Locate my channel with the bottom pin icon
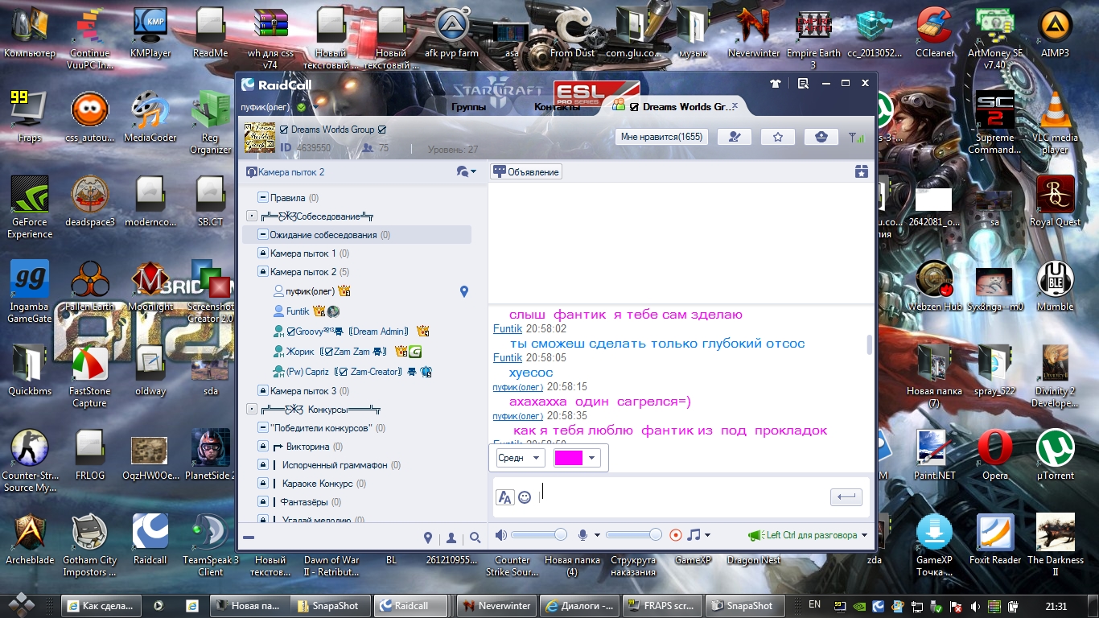This screenshot has width=1099, height=618. [x=428, y=538]
